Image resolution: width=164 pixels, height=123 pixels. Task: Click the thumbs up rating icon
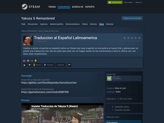point(25,65)
